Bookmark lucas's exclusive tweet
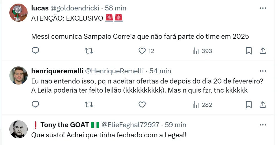279x145 pixels. [249, 51]
